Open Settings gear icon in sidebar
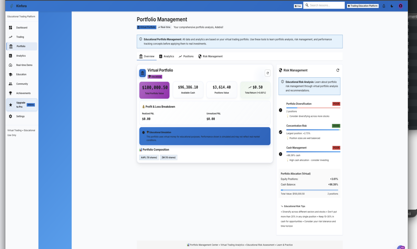 click(x=11, y=116)
